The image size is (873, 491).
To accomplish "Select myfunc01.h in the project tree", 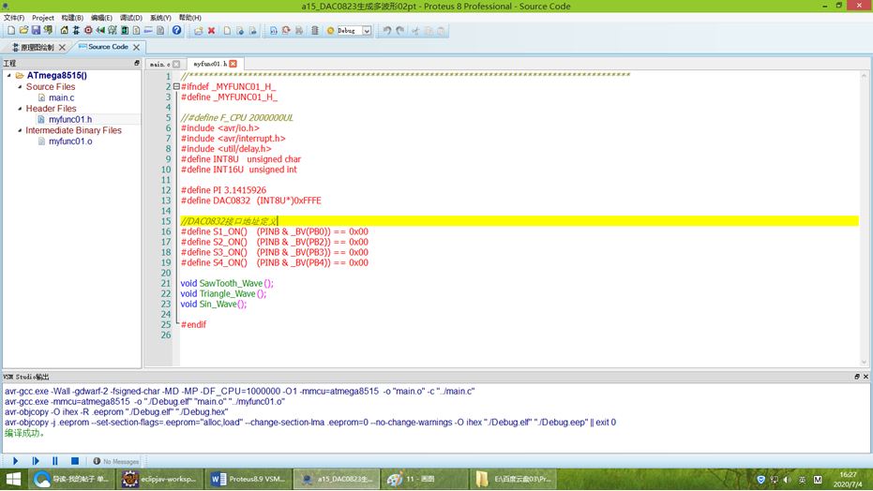I will pyautogui.click(x=70, y=119).
